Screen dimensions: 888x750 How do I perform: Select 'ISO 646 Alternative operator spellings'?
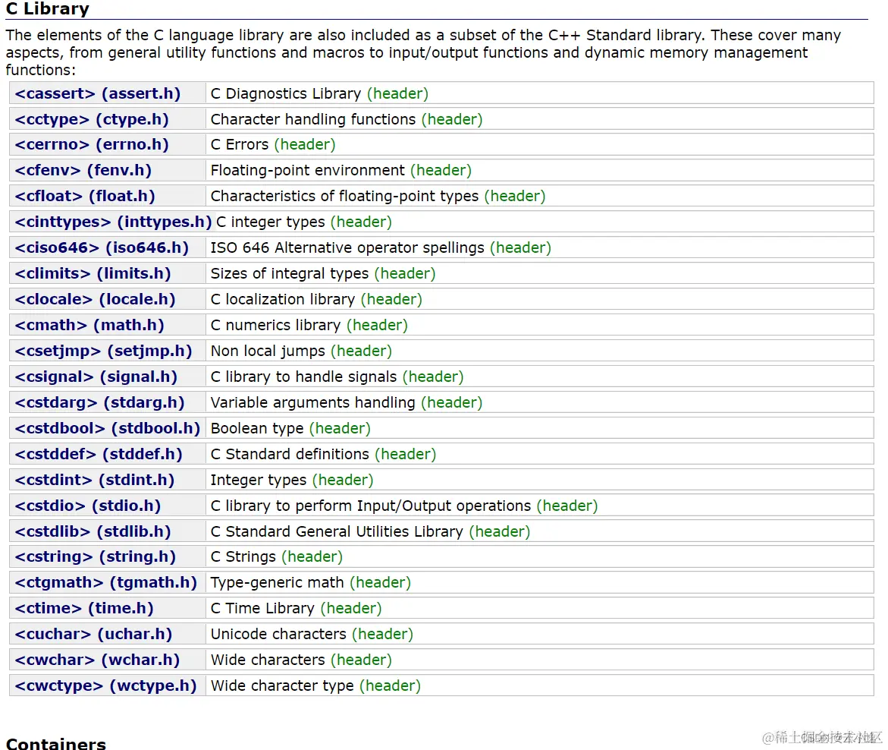(x=347, y=247)
